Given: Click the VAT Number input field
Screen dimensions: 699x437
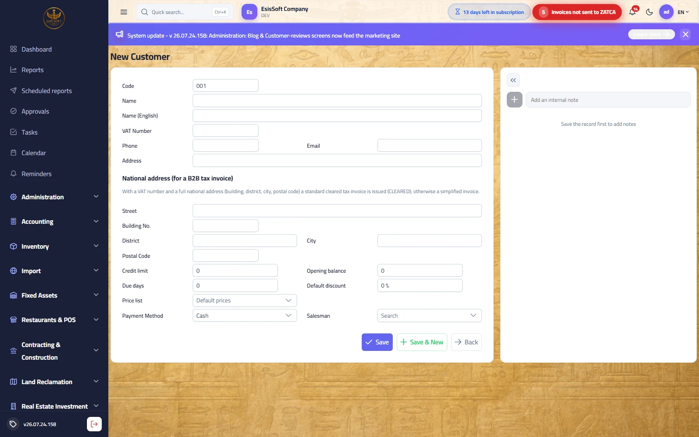Looking at the screenshot, I should pos(225,131).
